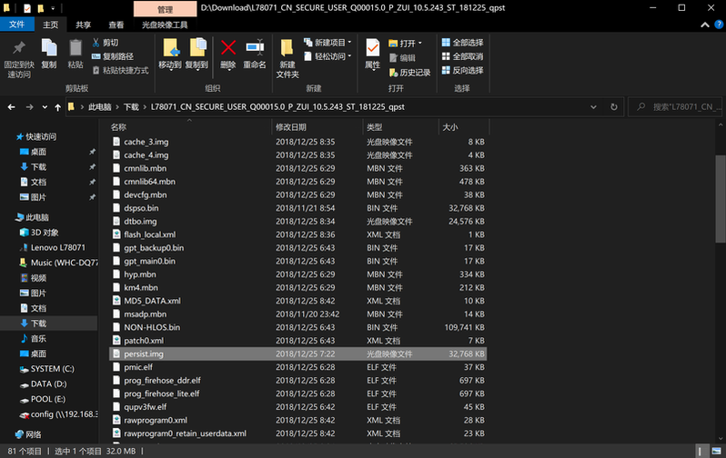
Task: Open the File (文件) menu tab
Action: point(16,25)
